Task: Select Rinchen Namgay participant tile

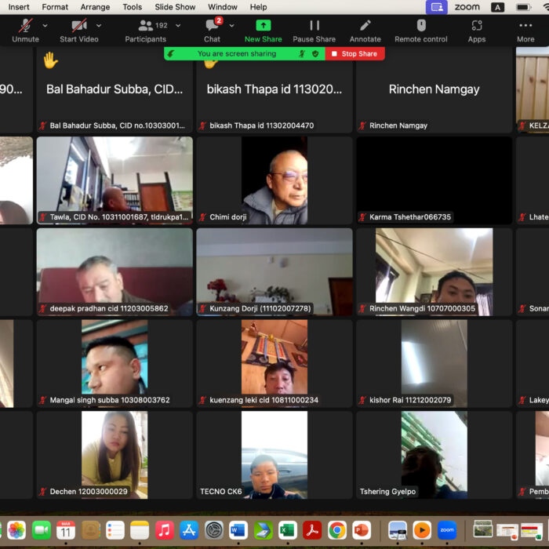Action: [434, 89]
